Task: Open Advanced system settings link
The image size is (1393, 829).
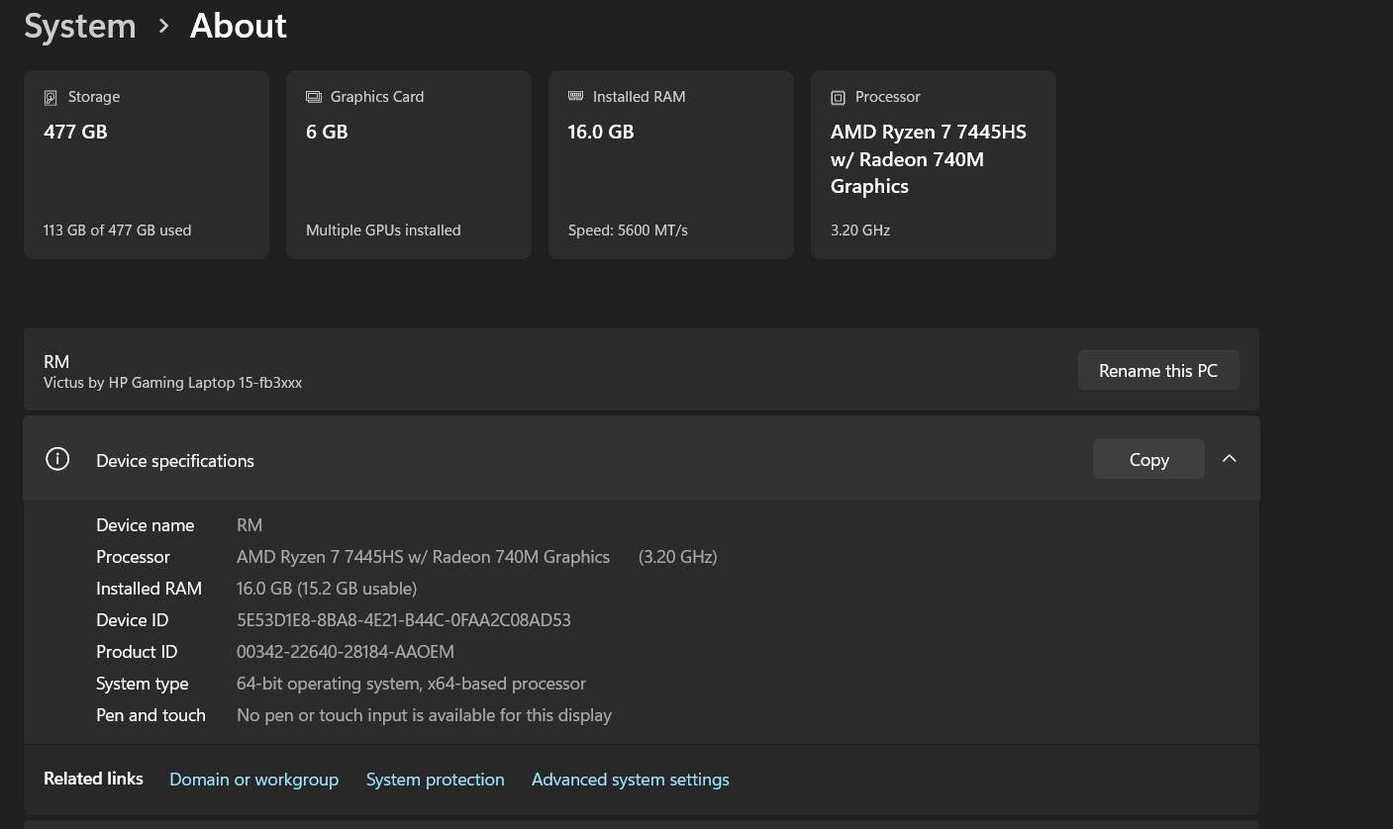Action: 631,780
